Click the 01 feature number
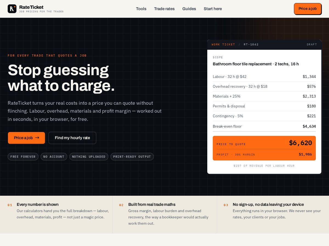The width and height of the screenshot is (329, 246). tap(10, 205)
